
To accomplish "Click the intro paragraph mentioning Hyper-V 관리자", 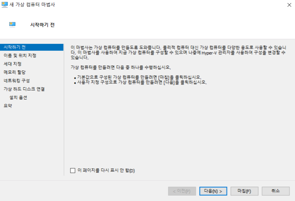I will 178,52.
